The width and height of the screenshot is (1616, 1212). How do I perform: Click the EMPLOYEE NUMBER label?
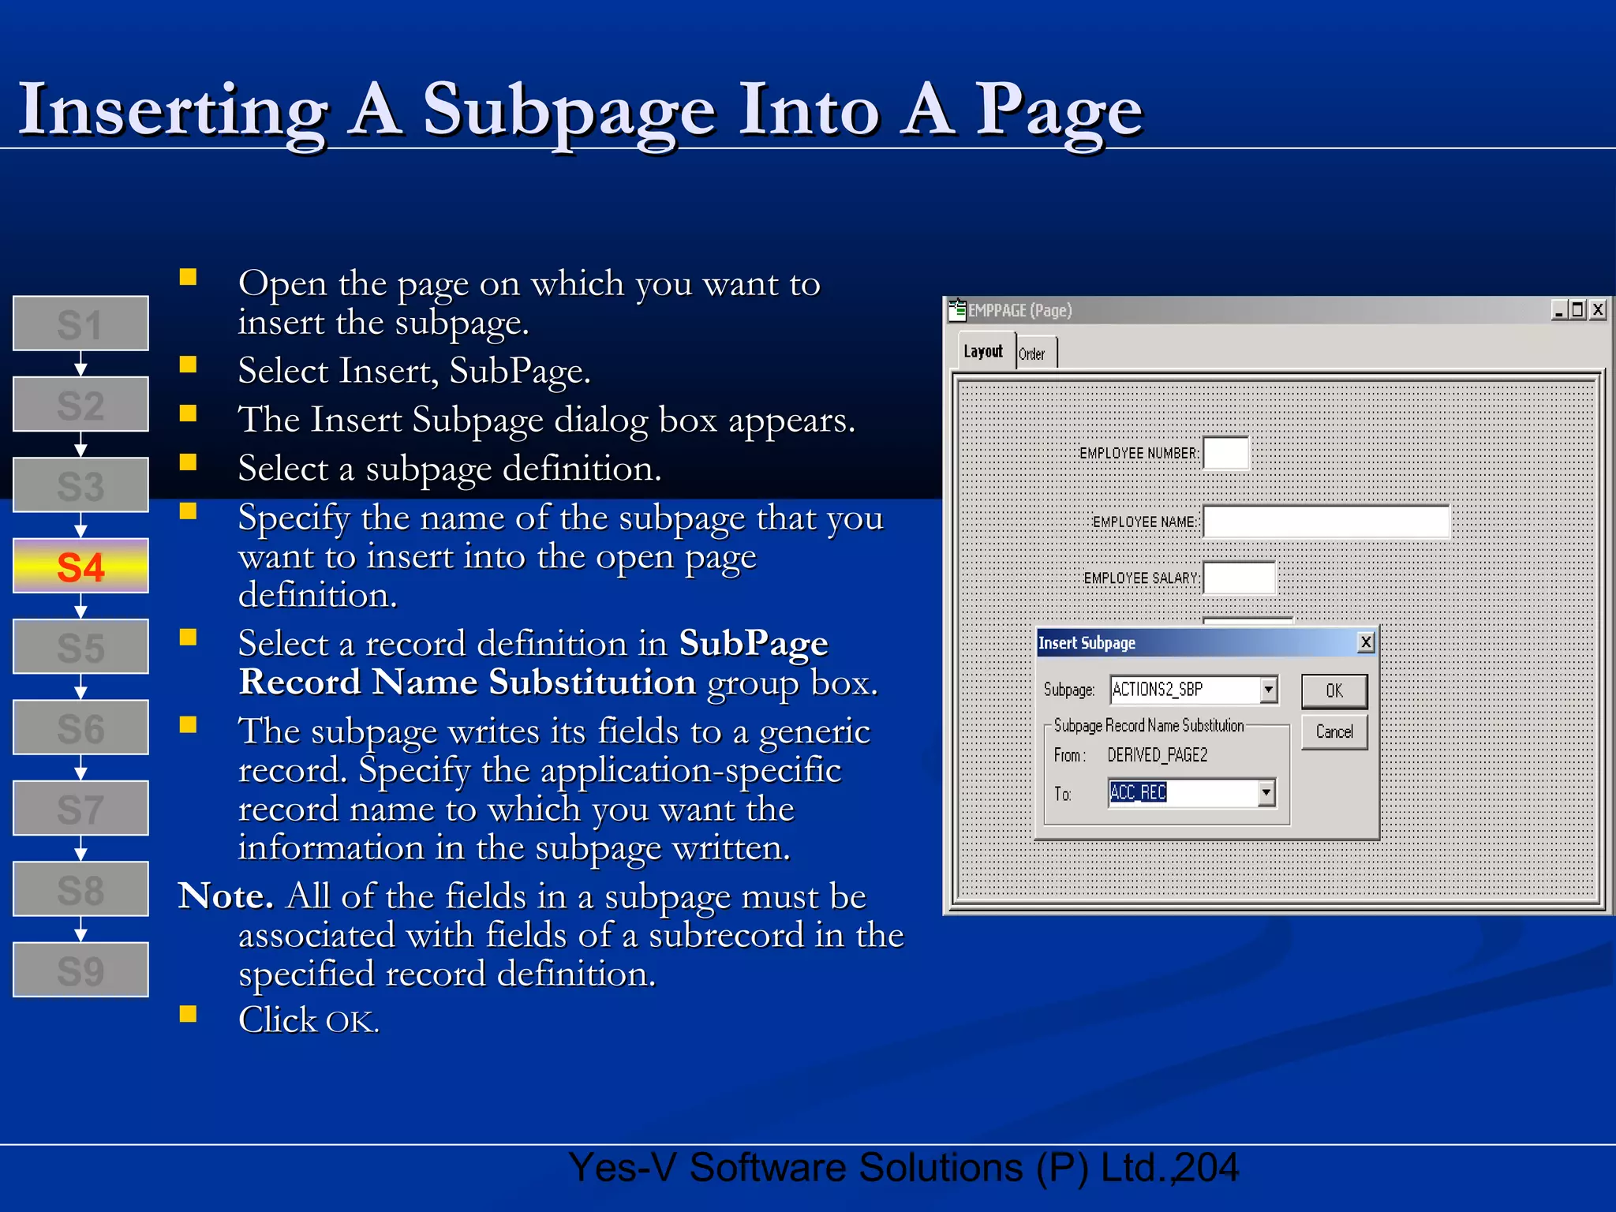1139,454
